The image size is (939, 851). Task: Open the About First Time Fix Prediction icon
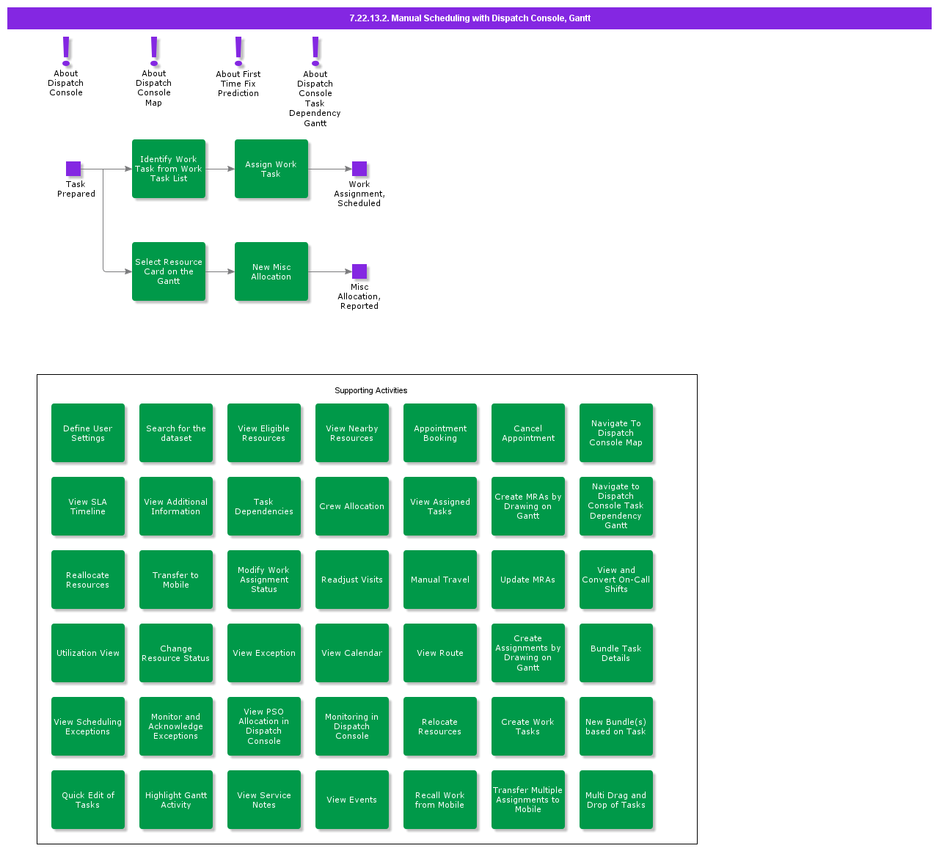(x=238, y=51)
